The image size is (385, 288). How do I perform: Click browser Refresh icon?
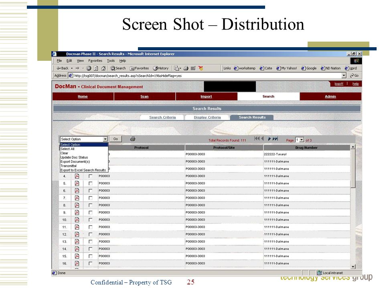tap(96, 68)
